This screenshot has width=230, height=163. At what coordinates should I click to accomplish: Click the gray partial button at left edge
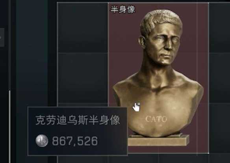pos(2,38)
